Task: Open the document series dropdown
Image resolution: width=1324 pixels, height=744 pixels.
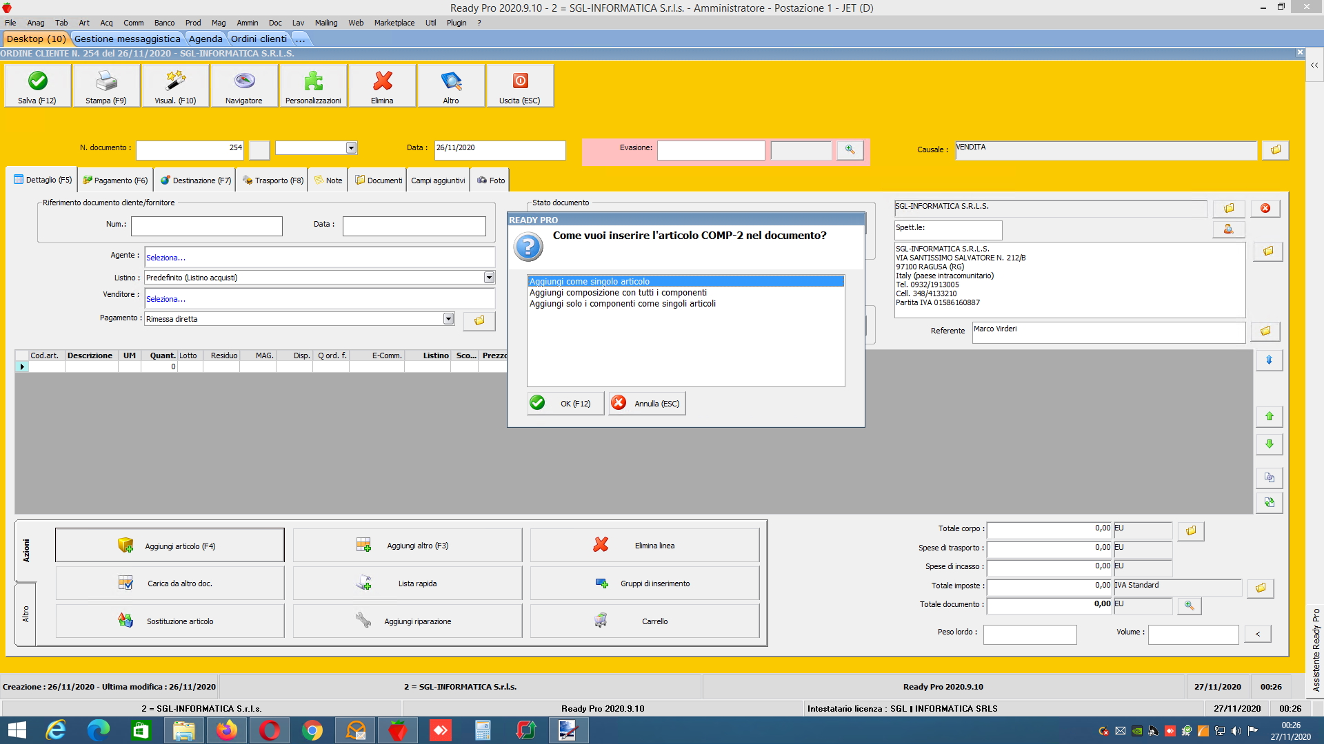Action: 351,148
